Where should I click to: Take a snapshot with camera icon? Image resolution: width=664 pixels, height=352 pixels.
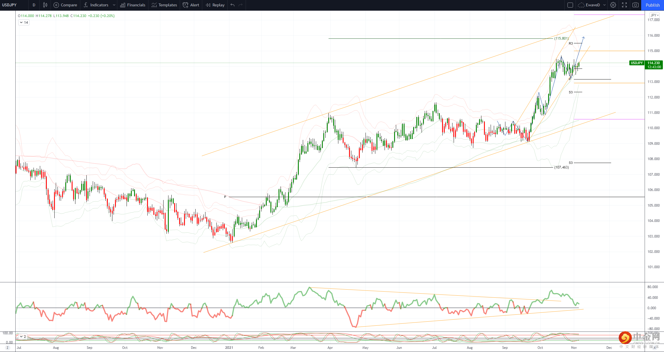(x=635, y=5)
